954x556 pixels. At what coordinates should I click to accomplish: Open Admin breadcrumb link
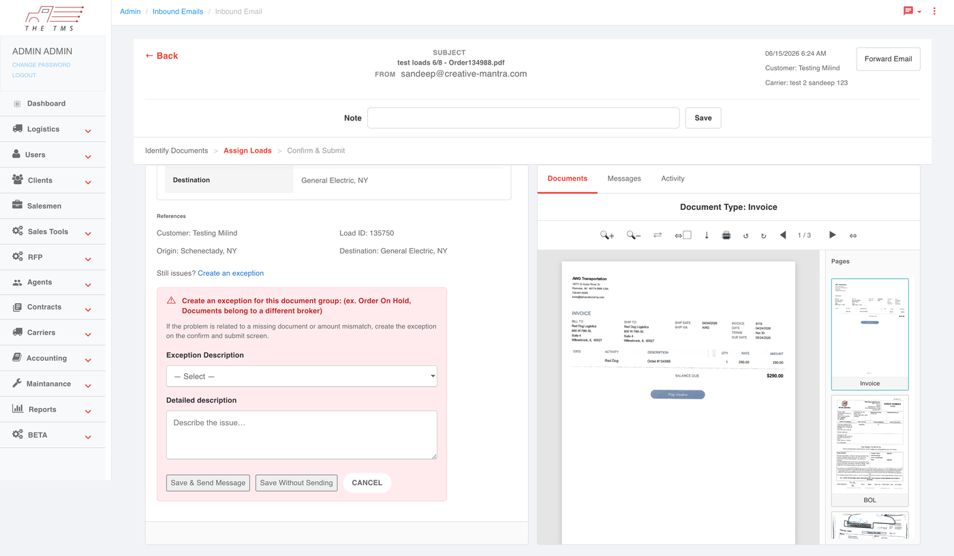coord(130,12)
